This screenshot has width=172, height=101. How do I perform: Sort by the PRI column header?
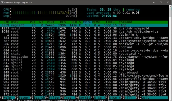(33, 22)
